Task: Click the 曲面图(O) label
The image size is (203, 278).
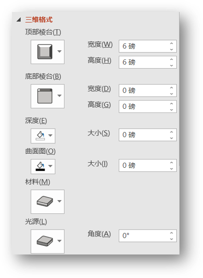Action: point(41,151)
